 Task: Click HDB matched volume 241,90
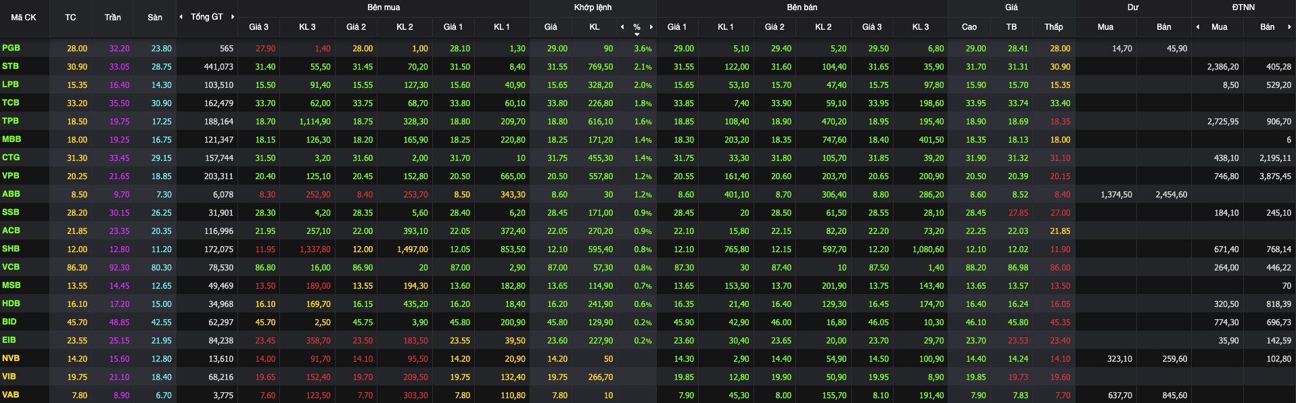[x=601, y=304]
